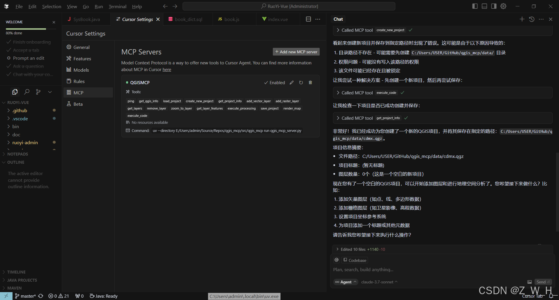Expand the execute_code MCP tool call
The height and width of the screenshot is (300, 559).
[442, 93]
